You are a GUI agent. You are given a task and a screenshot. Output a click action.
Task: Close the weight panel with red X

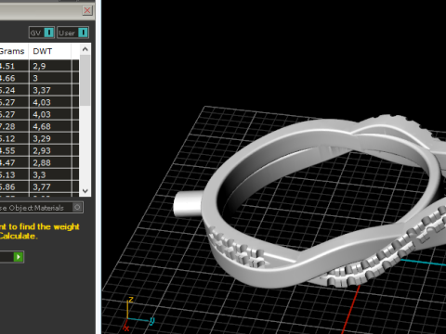pos(87,10)
